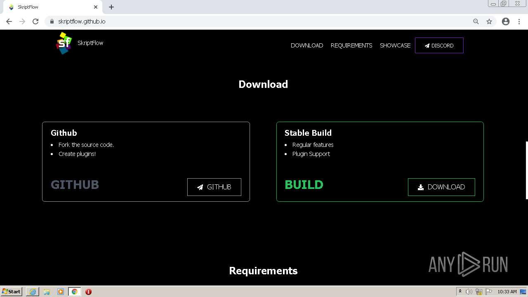
Task: Open the Chrome profile avatar
Action: (506, 21)
